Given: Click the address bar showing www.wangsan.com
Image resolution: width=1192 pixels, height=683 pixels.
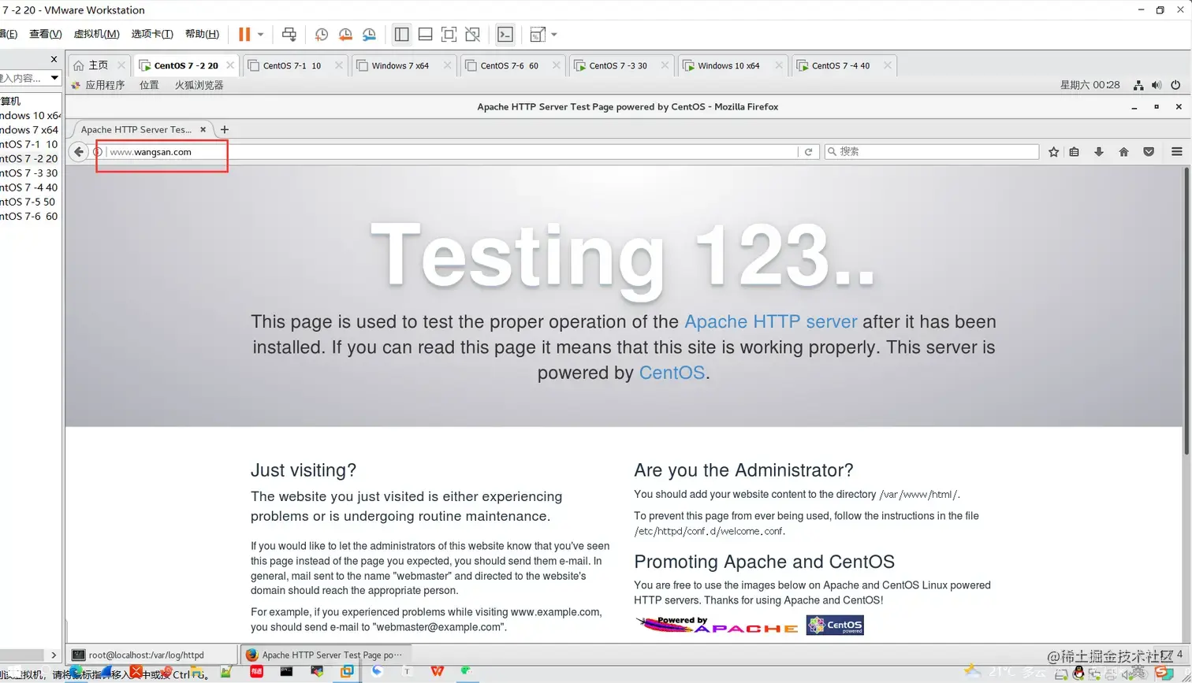Looking at the screenshot, I should (452, 152).
